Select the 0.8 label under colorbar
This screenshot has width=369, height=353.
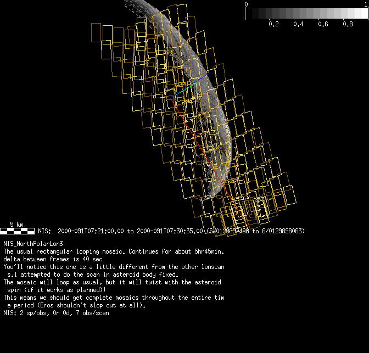[347, 24]
